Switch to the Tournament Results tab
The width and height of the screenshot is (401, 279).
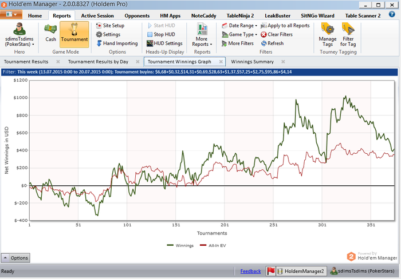(26, 62)
